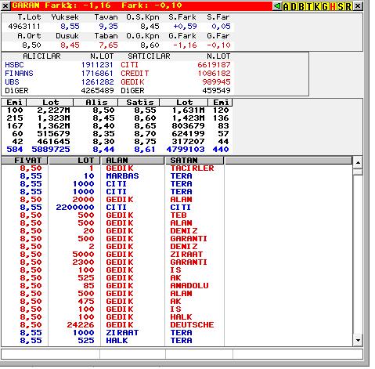Click the yellow S button in title bar
Screen dimensions: 375x369
341,6
